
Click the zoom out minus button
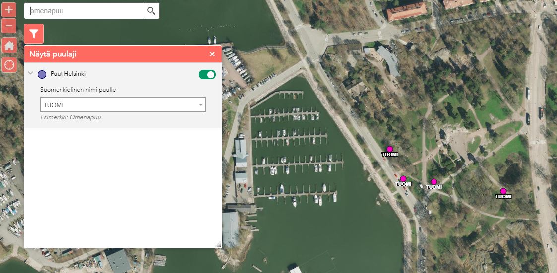pos(9,25)
